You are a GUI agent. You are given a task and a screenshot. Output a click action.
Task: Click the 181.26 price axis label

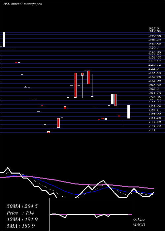coord(155,118)
